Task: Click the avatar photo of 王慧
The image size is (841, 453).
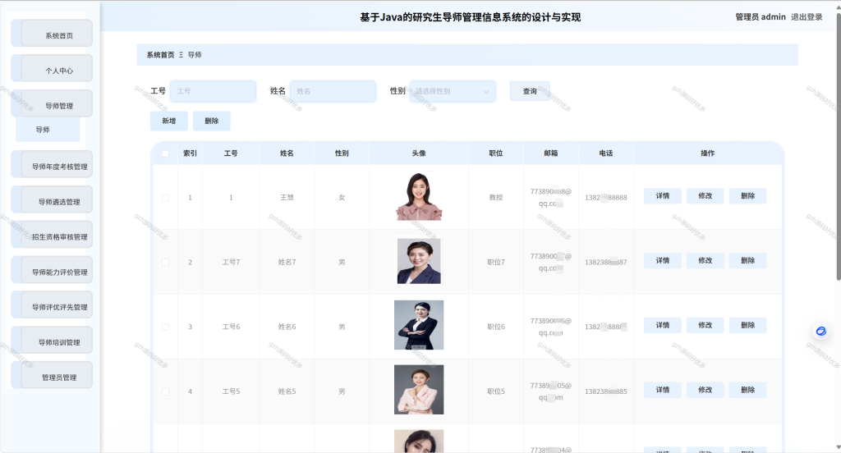Action: tap(419, 196)
